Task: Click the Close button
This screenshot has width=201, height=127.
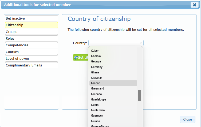Action: pos(187,119)
